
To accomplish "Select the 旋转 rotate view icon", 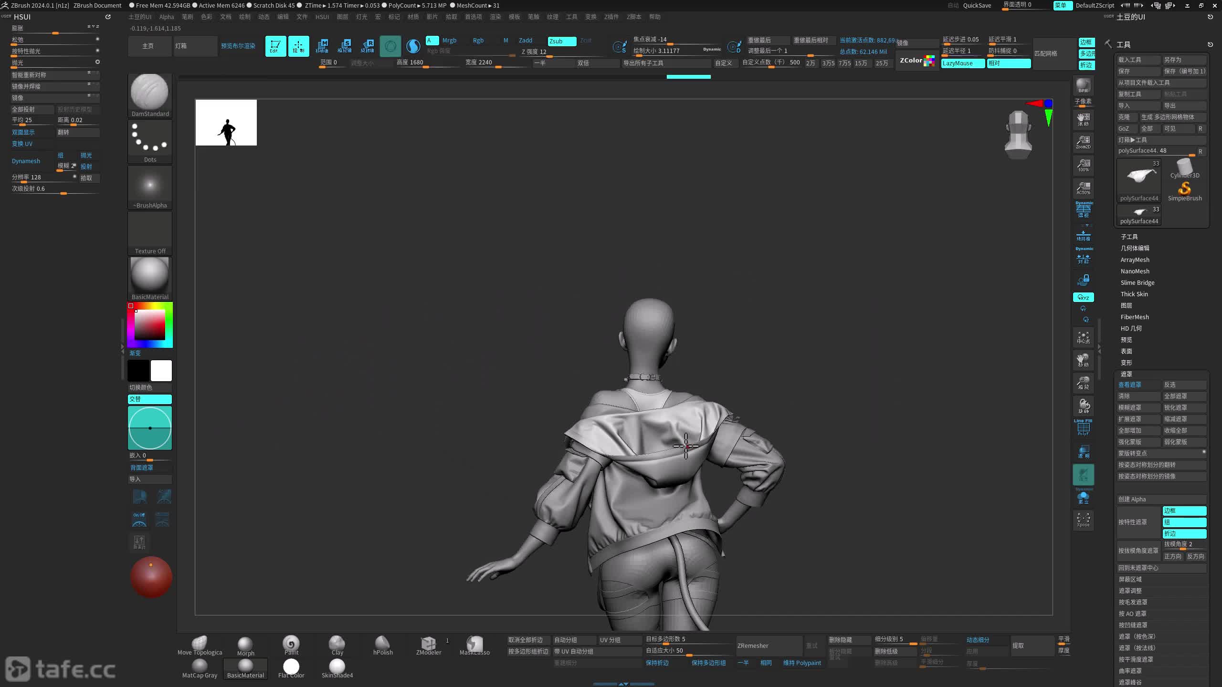I will tap(1083, 406).
